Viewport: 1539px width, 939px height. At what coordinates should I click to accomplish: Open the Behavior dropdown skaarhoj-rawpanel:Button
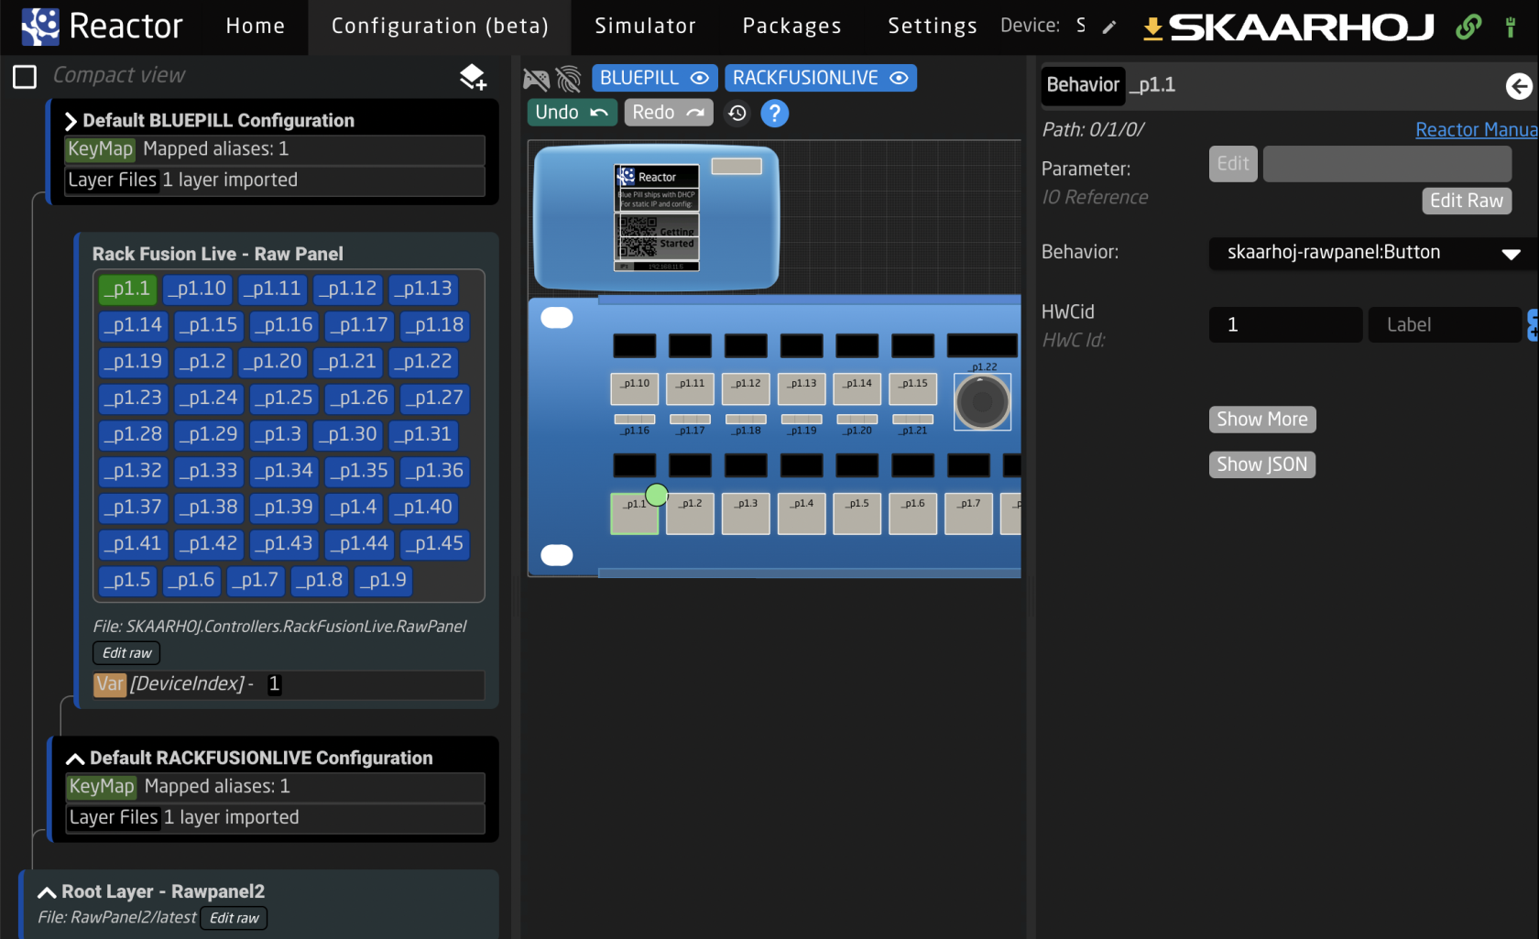click(1372, 253)
